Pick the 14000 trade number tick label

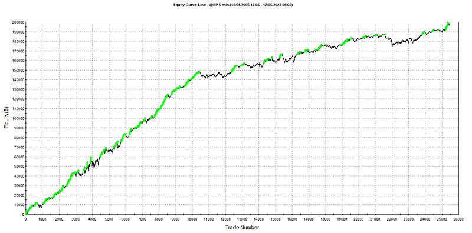(x=258, y=219)
